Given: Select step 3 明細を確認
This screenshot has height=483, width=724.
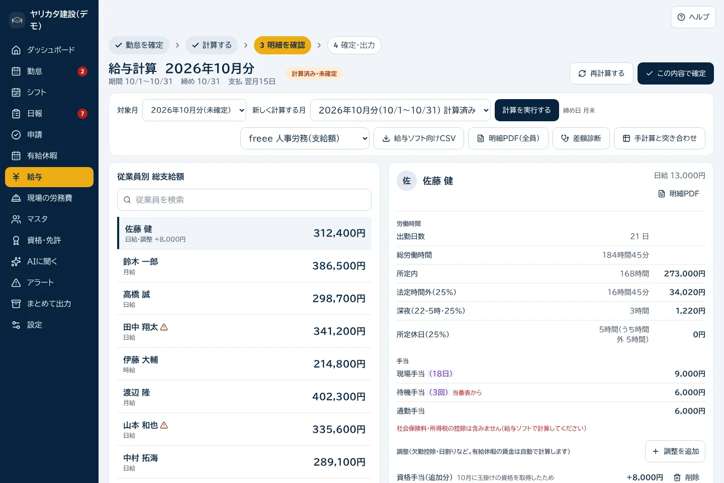Looking at the screenshot, I should (283, 45).
